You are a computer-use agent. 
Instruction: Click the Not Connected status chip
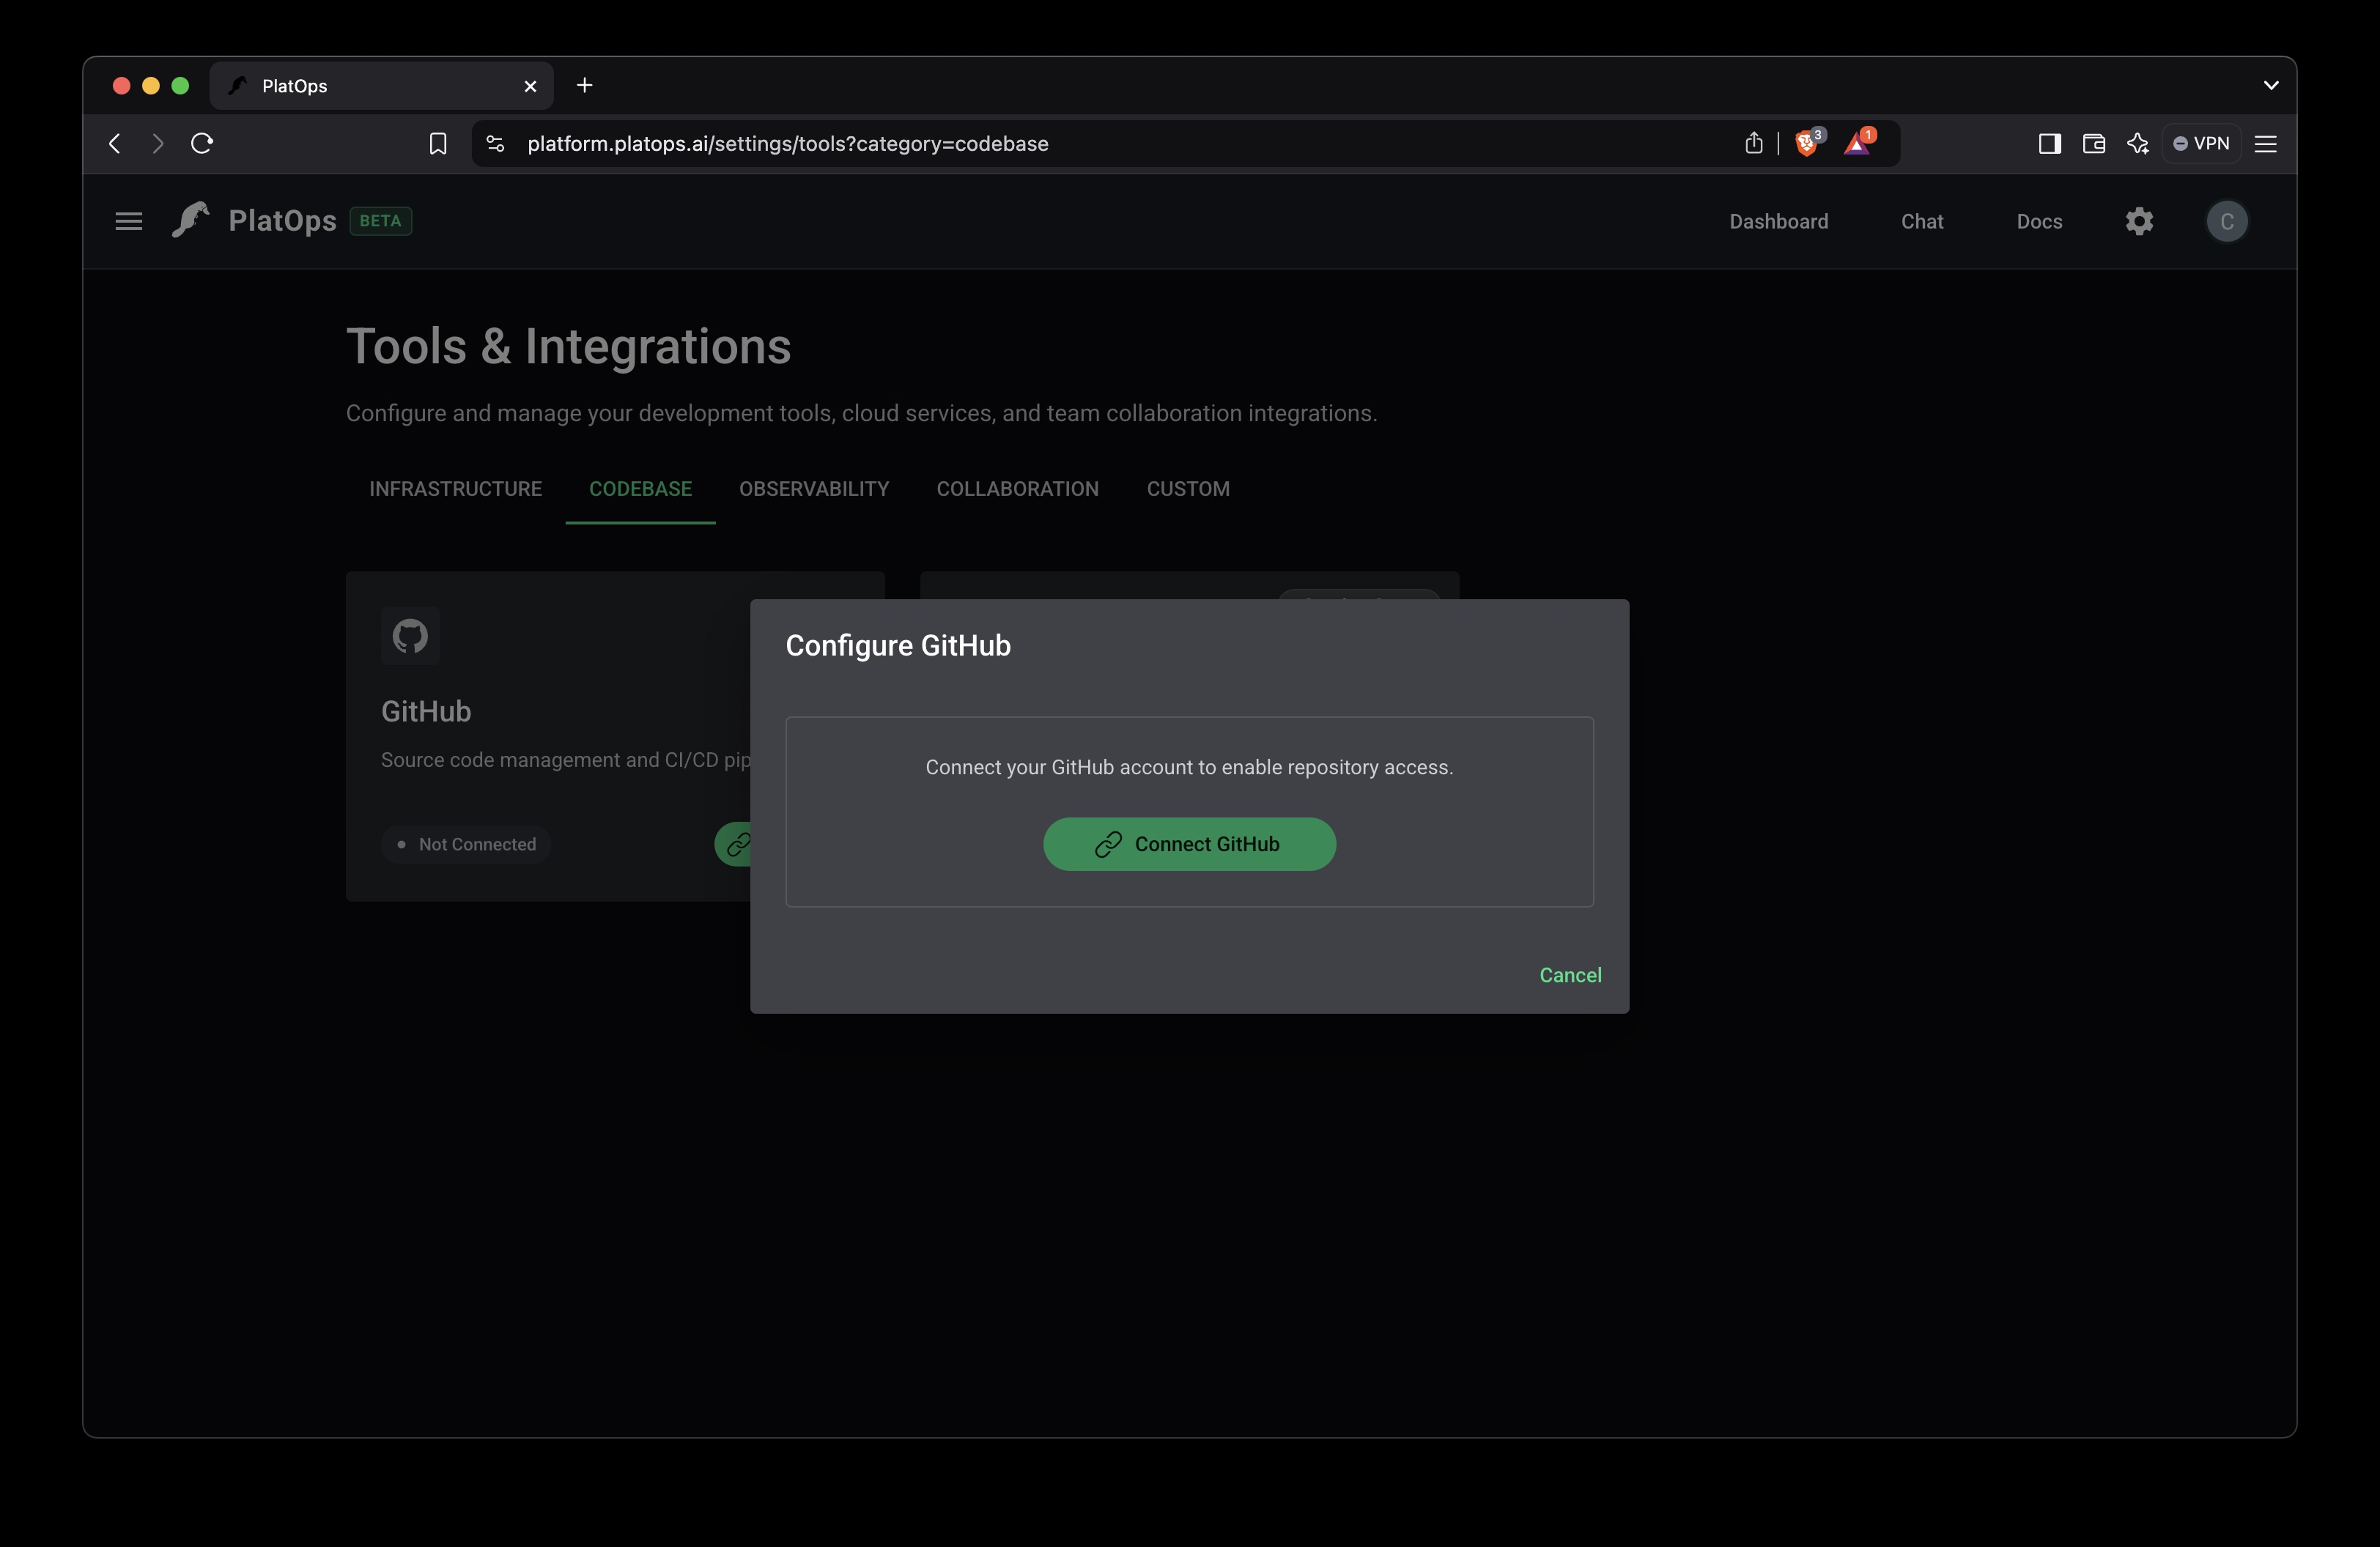pyautogui.click(x=465, y=845)
